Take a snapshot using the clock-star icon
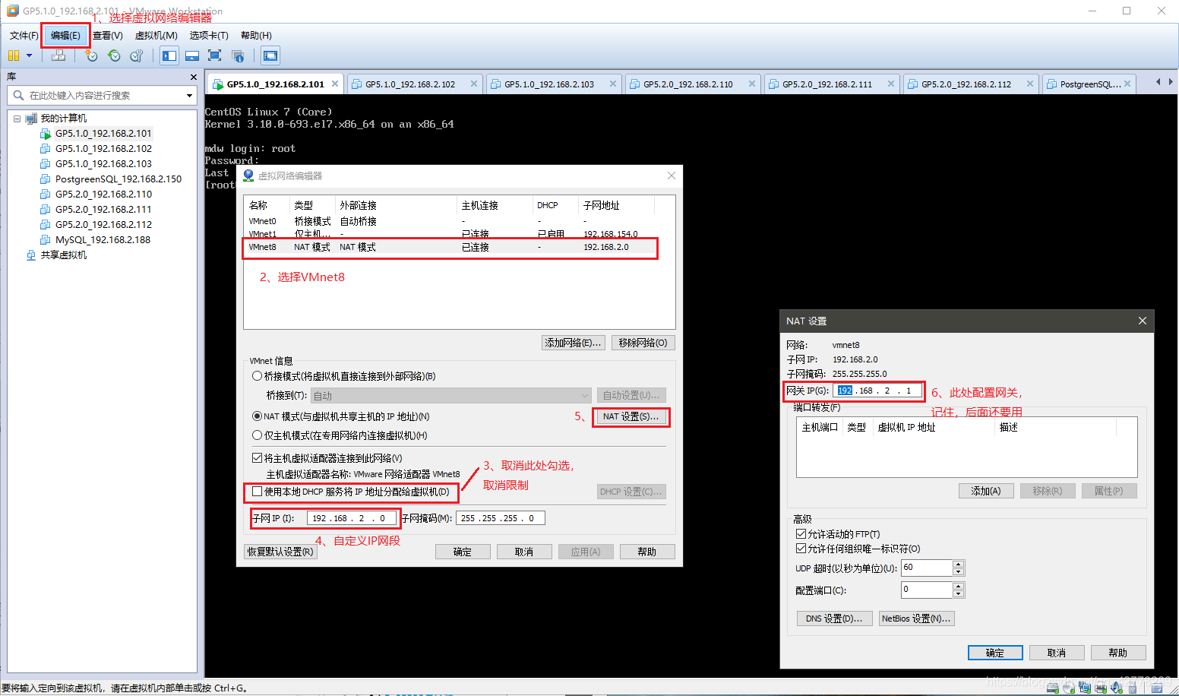Viewport: 1179px width, 696px height. [92, 55]
